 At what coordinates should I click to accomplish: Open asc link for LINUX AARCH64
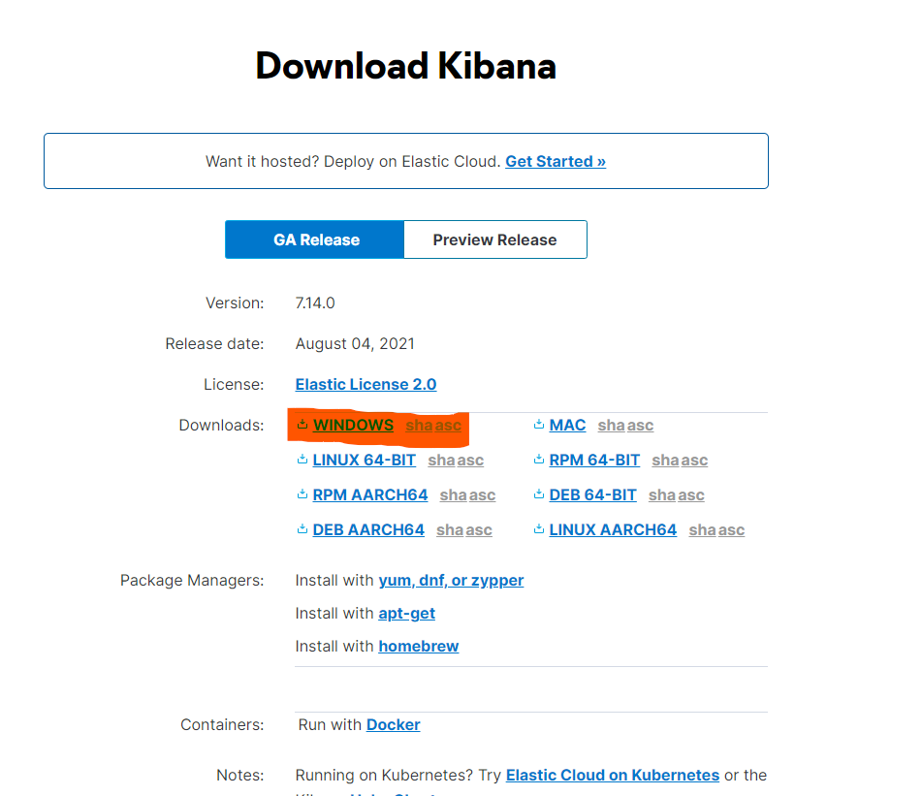point(731,529)
